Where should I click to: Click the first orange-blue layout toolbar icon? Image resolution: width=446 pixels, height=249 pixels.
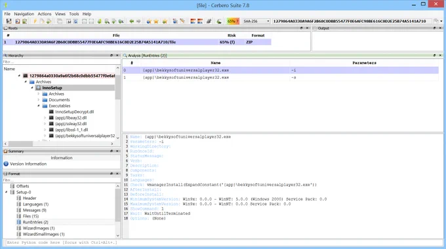point(193,22)
